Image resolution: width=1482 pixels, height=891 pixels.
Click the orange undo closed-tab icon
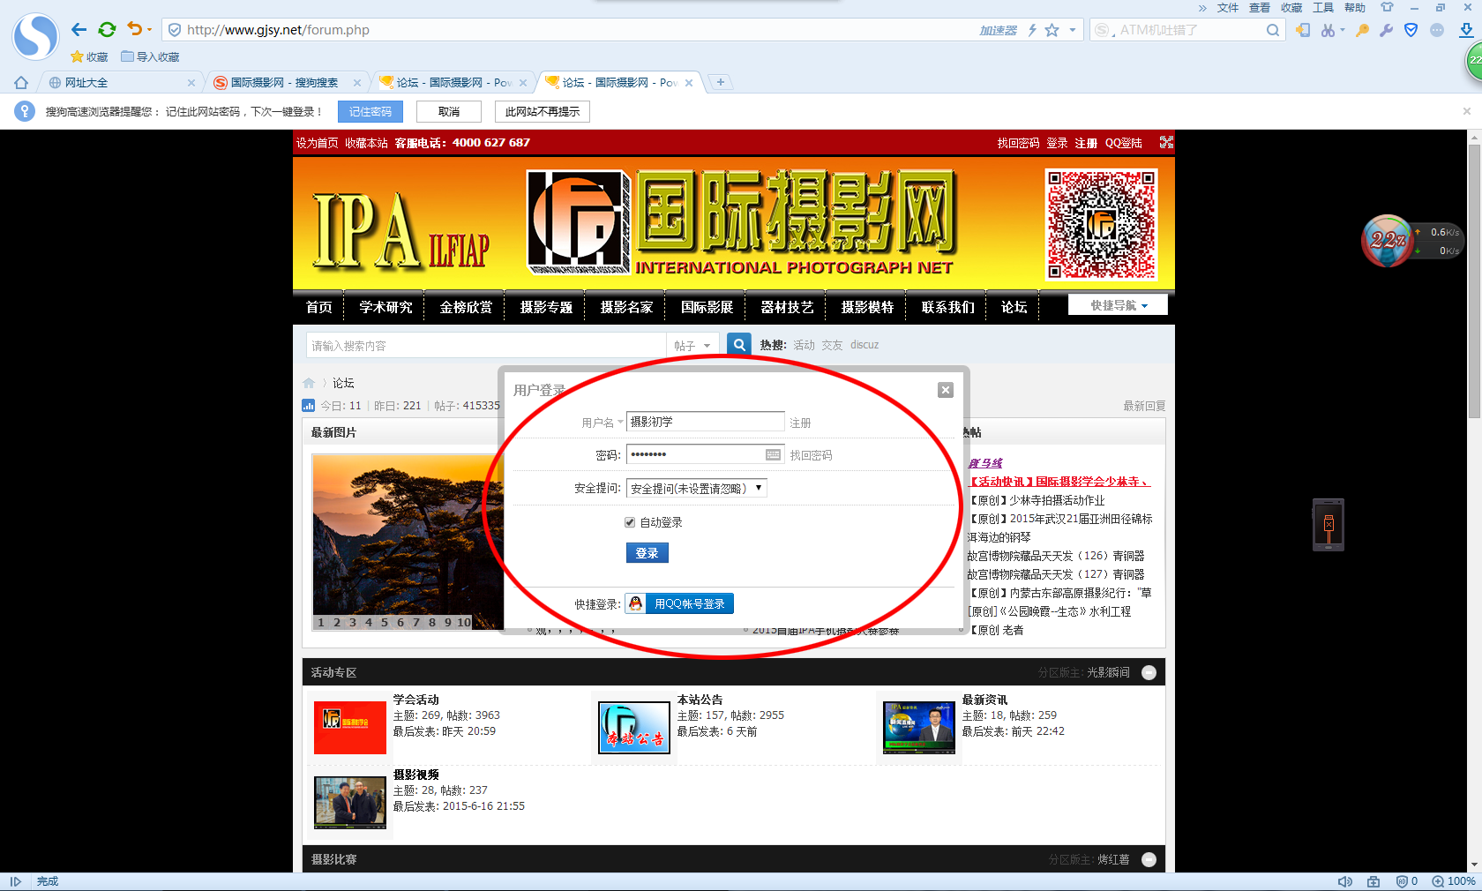click(x=134, y=29)
